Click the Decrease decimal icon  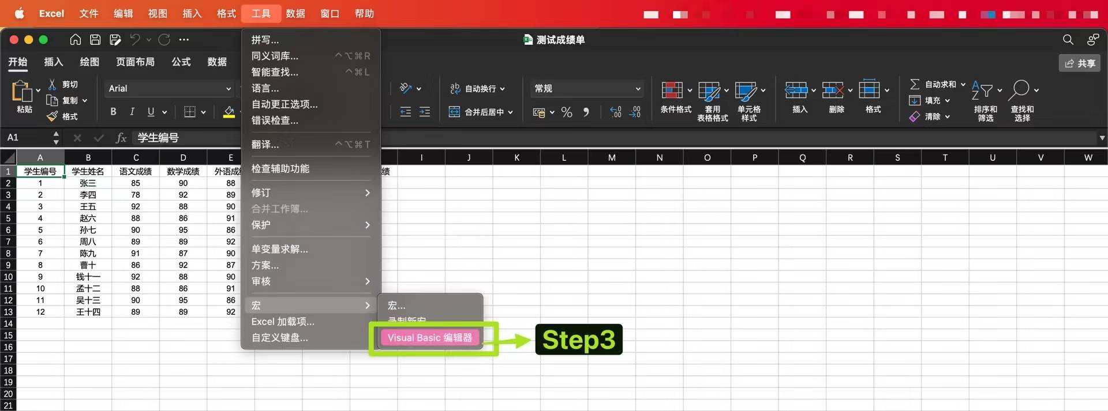(x=635, y=112)
